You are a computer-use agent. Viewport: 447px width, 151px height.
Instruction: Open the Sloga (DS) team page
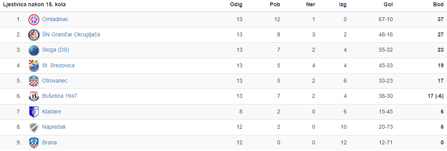coord(56,50)
